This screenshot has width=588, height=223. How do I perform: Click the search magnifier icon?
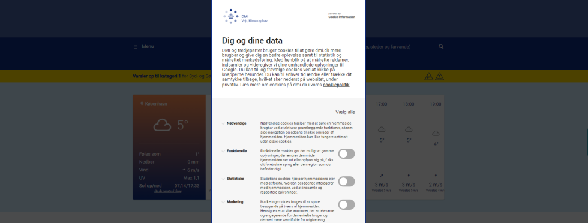coord(441,47)
